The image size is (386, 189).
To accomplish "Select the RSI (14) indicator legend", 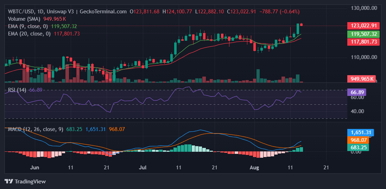I will tap(17, 90).
